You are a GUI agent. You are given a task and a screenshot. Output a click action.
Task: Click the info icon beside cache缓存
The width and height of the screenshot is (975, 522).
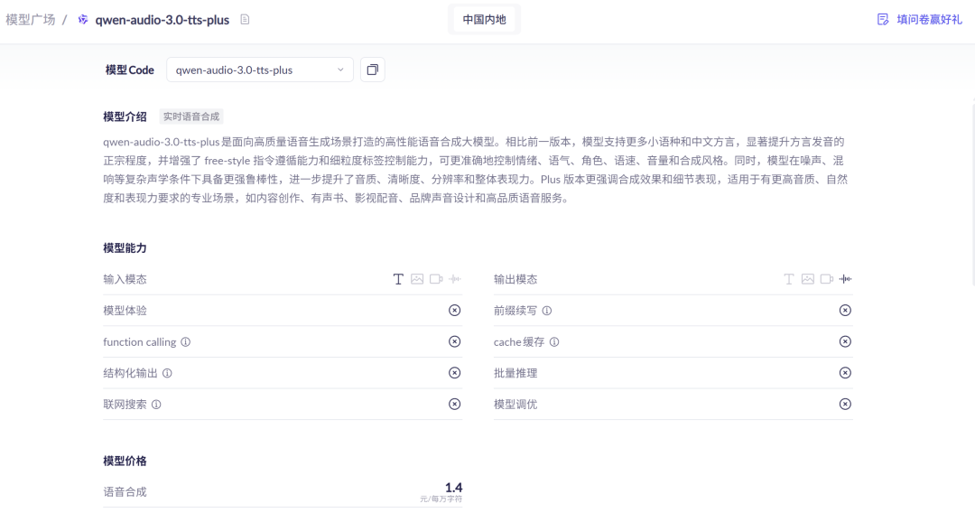(x=554, y=342)
